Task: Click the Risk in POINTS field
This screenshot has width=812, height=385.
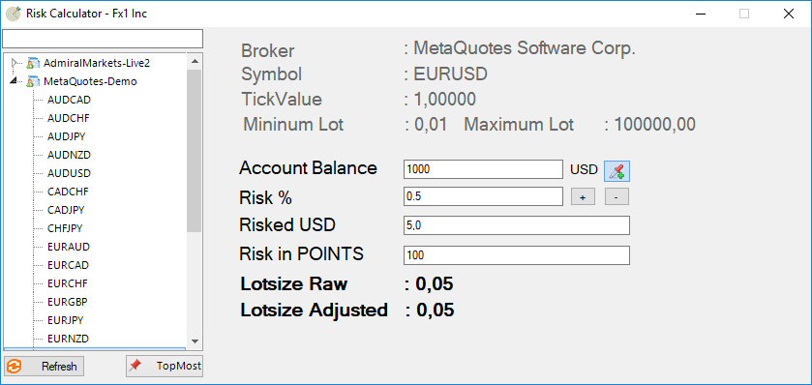Action: (516, 255)
